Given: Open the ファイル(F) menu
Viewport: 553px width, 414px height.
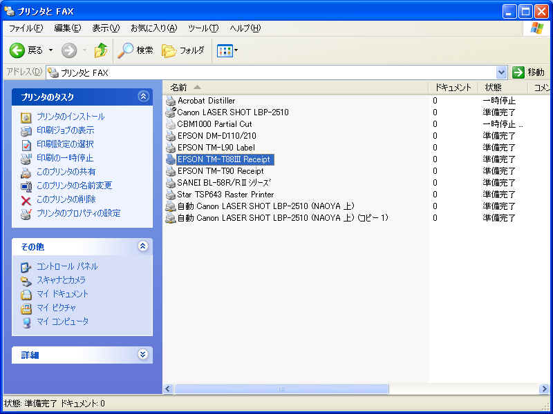Looking at the screenshot, I should pos(26,28).
